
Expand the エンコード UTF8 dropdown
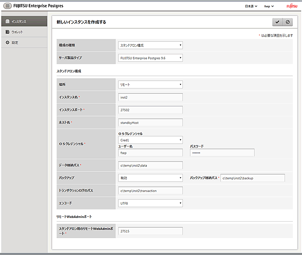(x=150, y=203)
